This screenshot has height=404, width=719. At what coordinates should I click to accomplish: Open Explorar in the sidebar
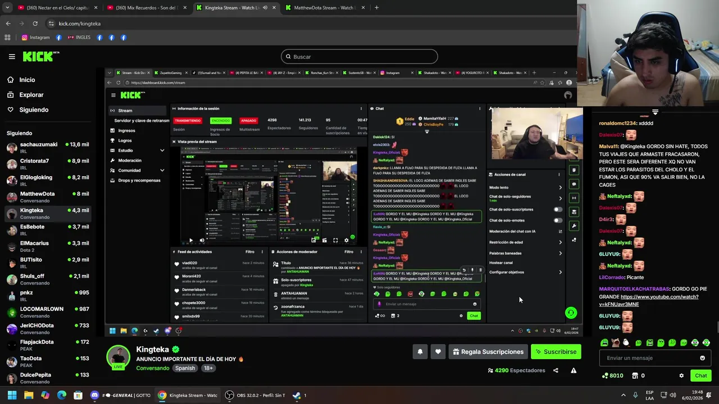coord(31,95)
